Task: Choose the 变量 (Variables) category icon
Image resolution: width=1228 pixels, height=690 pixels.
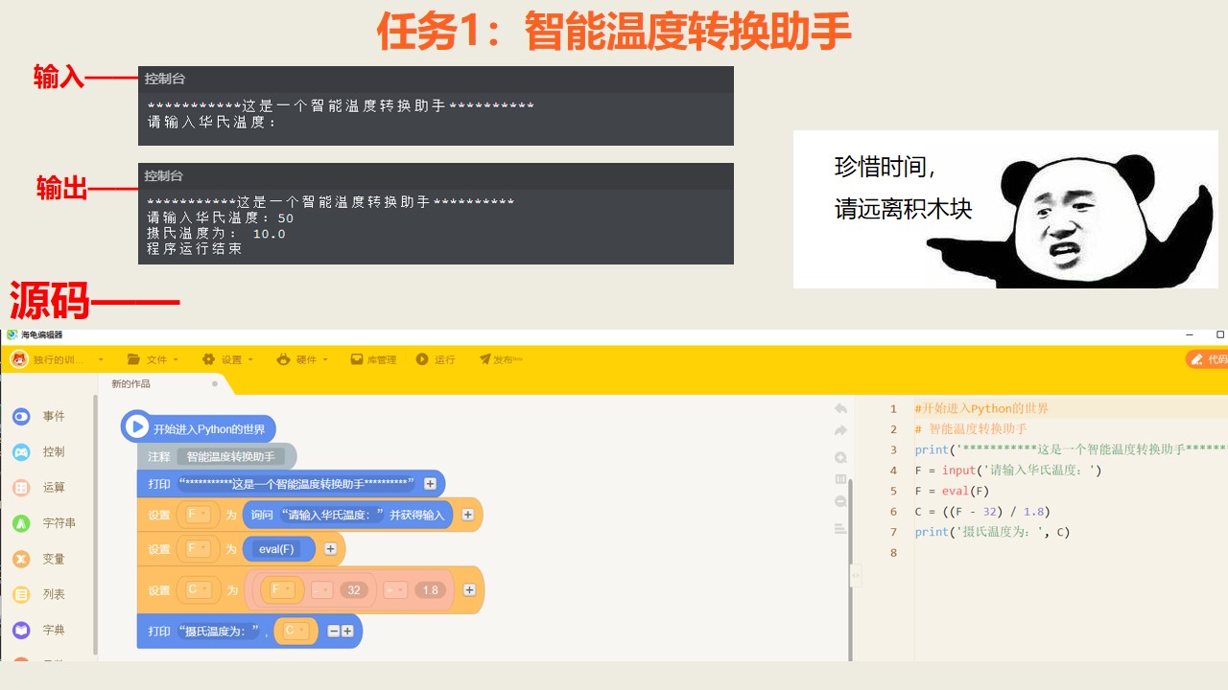Action: 21,559
